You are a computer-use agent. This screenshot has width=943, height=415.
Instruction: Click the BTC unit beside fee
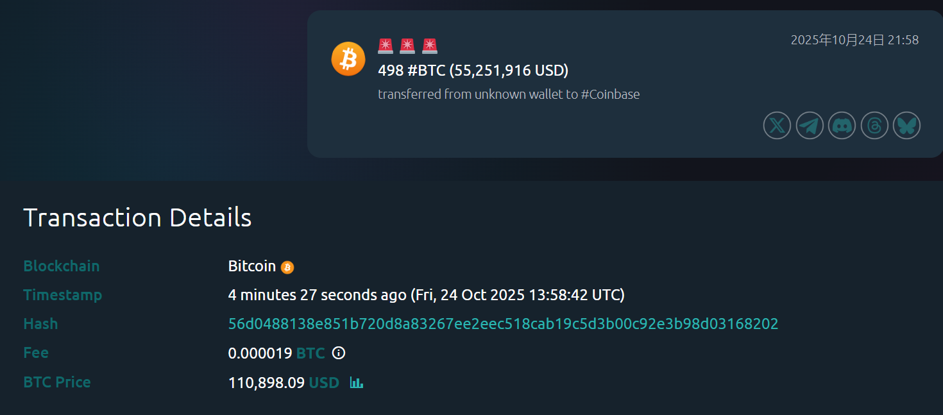point(310,353)
